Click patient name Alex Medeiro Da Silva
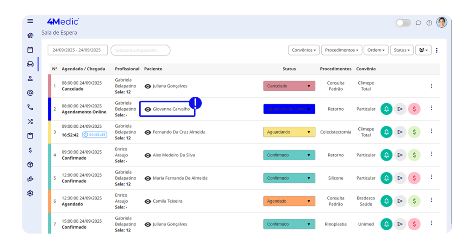Screen dimensions: 474x249 point(174,155)
